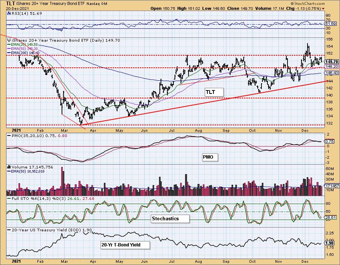Click the TLT ticker symbol title

(x=11, y=3)
